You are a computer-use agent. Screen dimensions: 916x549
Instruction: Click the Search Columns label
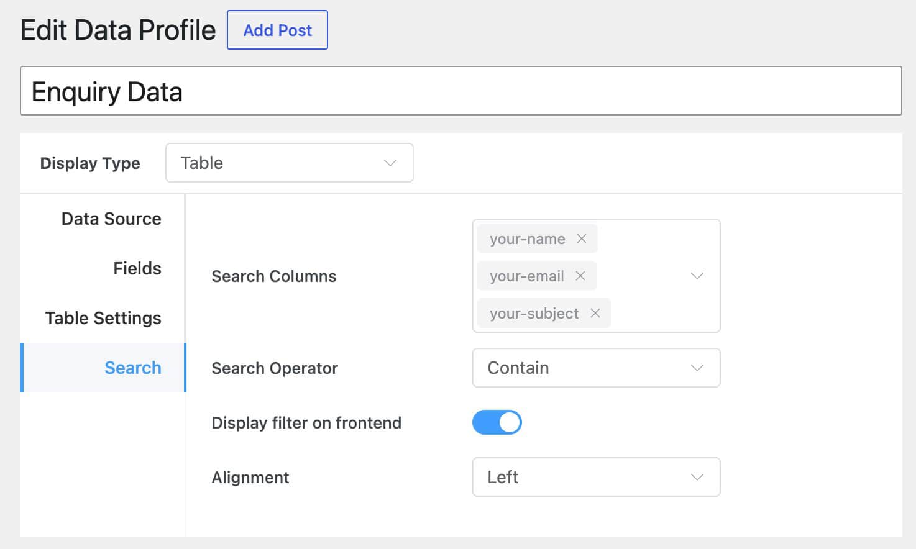274,276
